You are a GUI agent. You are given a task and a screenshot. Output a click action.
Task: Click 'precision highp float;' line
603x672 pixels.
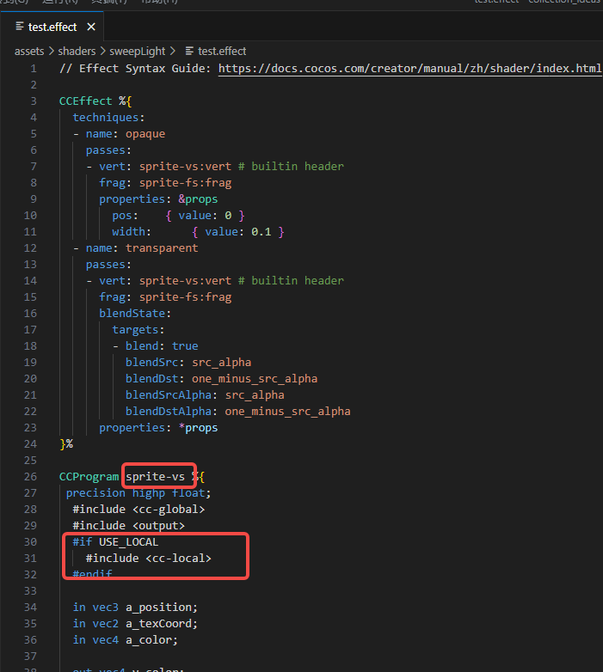(x=138, y=493)
